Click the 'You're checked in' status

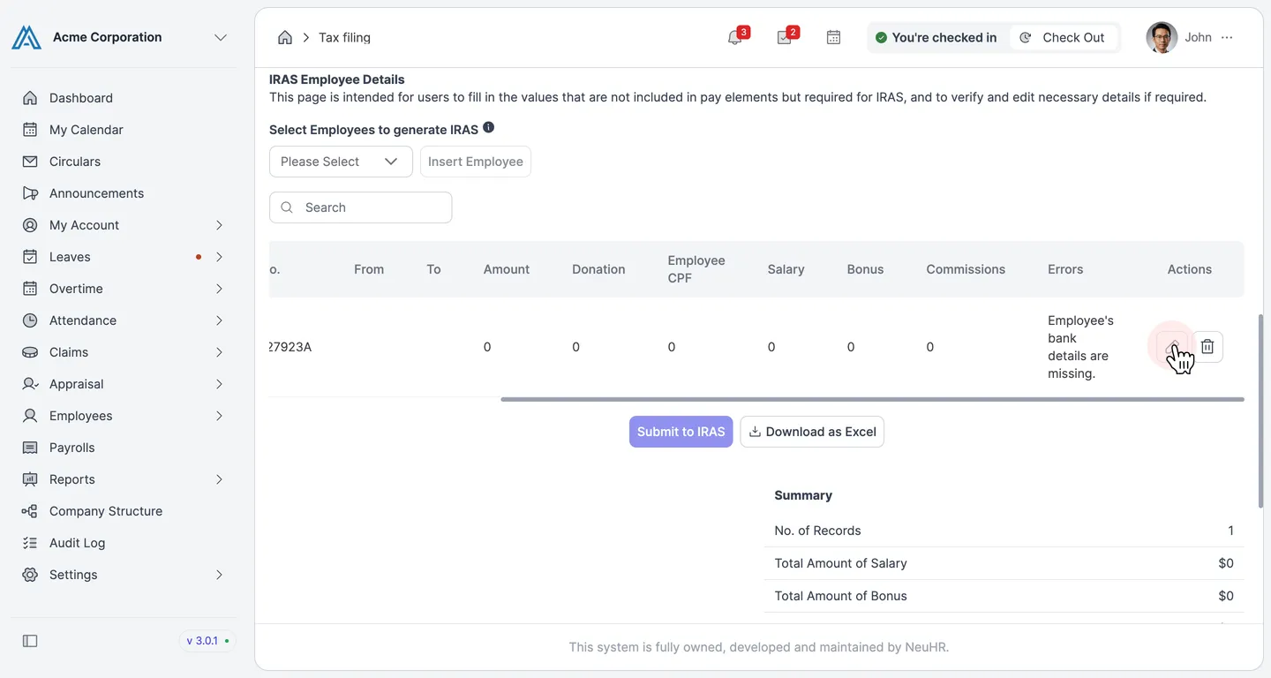[936, 37]
